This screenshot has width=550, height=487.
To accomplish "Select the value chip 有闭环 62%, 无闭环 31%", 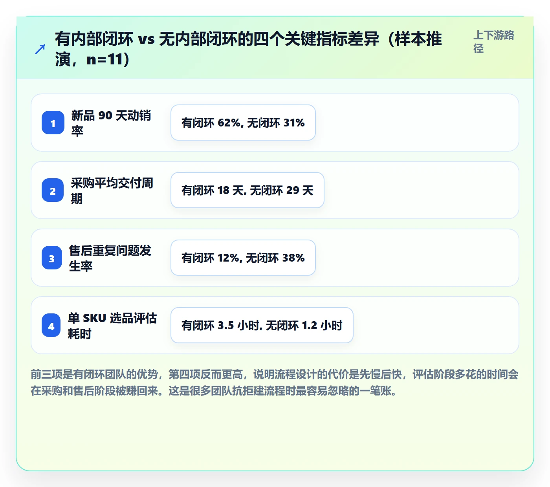I will pyautogui.click(x=243, y=123).
